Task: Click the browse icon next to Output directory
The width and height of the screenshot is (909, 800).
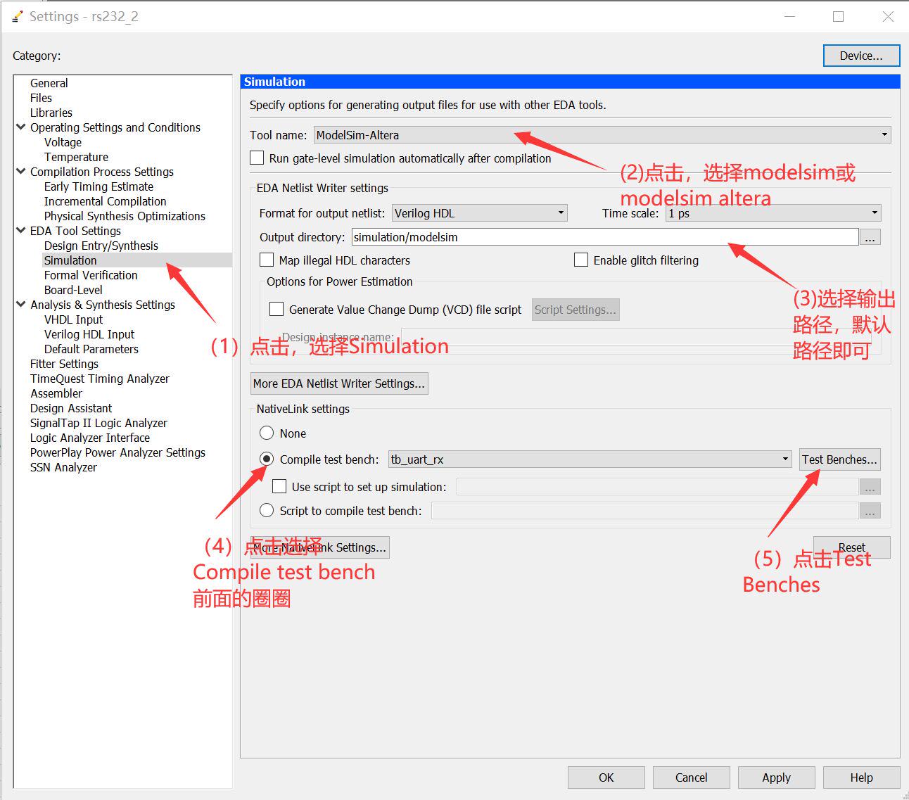Action: point(870,237)
